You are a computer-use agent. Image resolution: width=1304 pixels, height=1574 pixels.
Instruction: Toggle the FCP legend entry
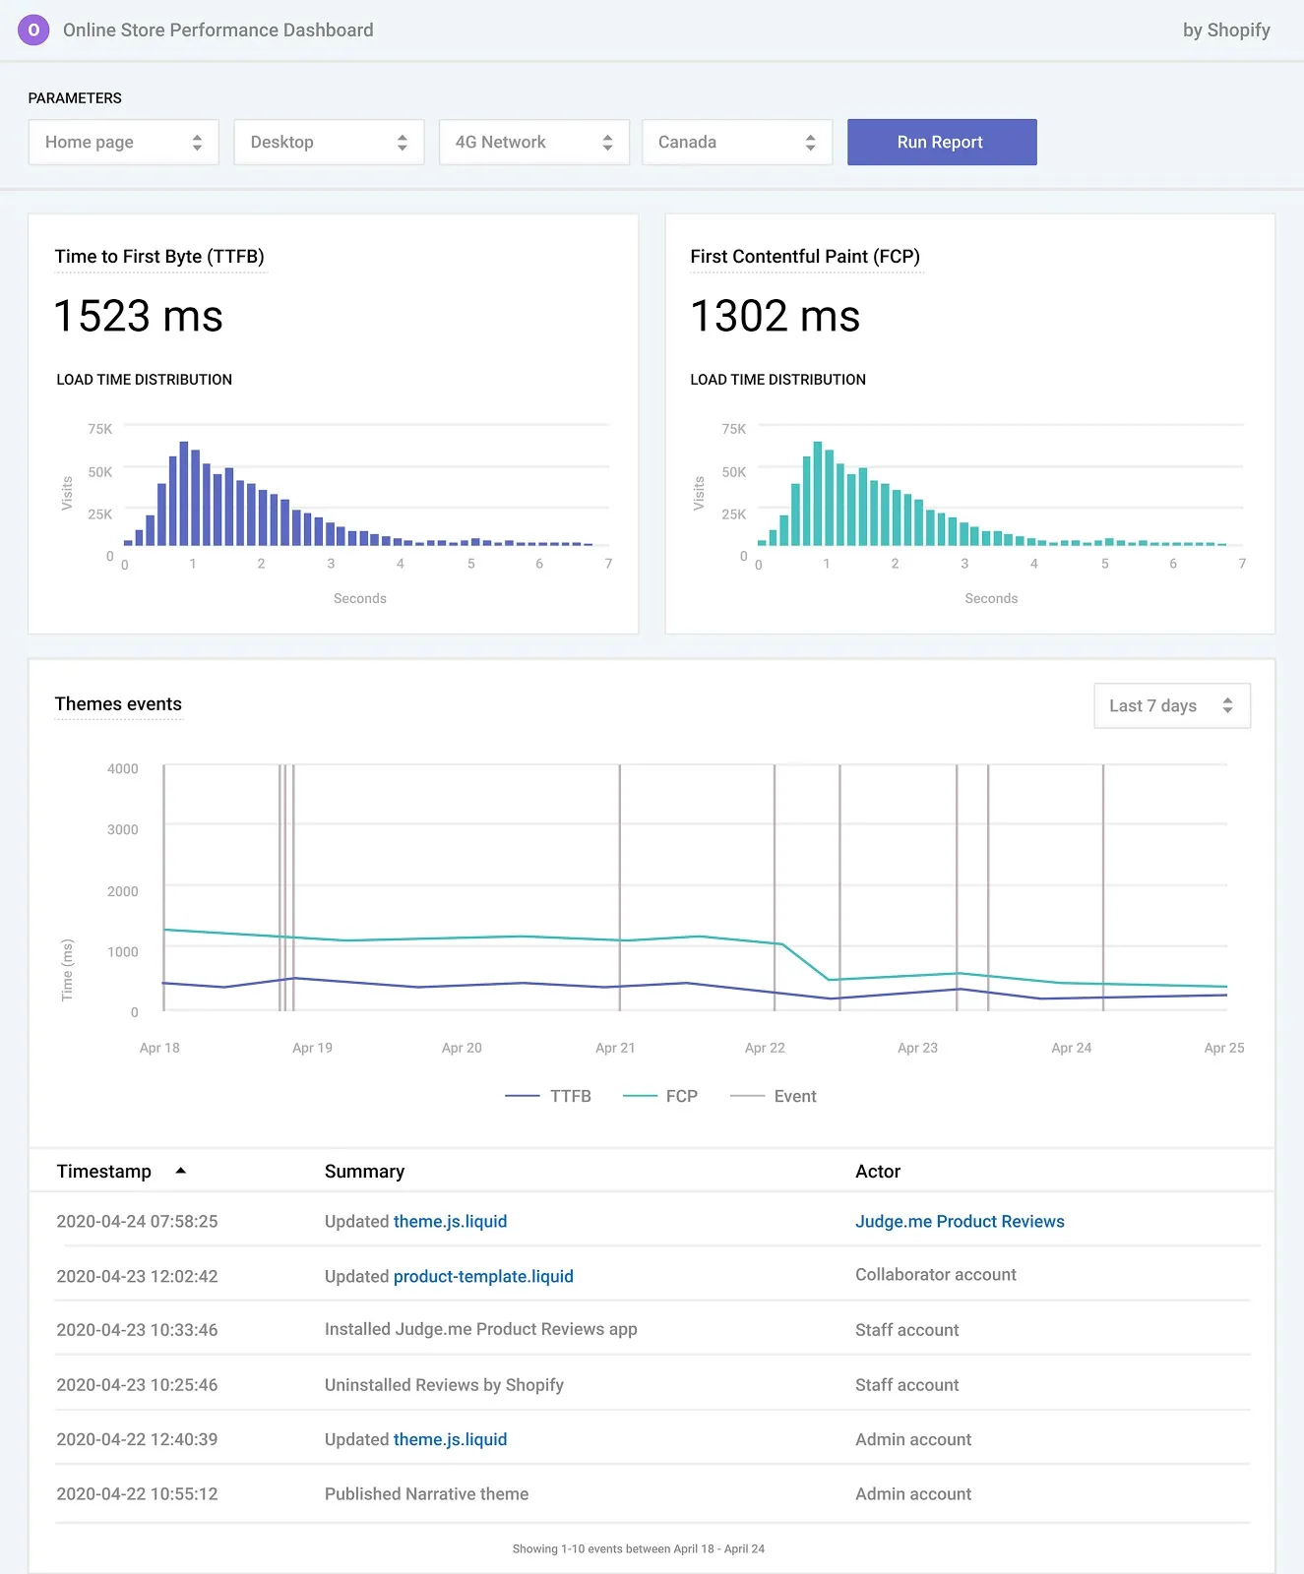pyautogui.click(x=660, y=1096)
